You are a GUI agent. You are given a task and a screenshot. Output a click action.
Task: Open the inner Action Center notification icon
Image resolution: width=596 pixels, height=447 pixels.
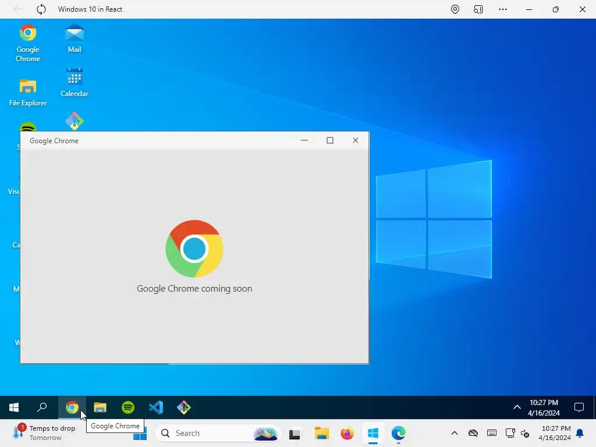579,407
